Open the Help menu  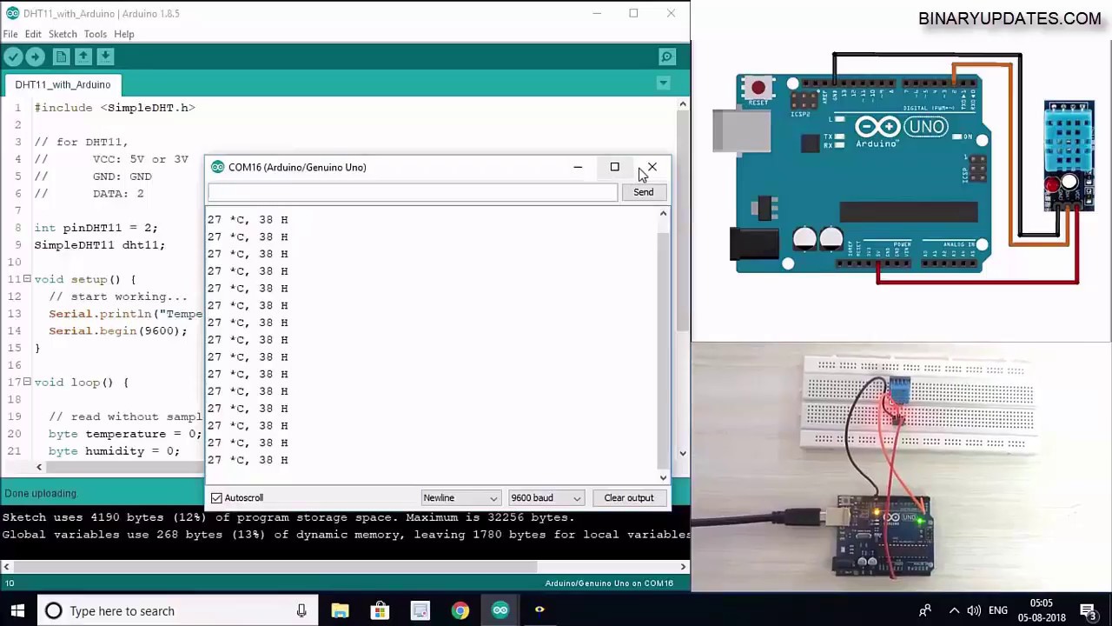(x=124, y=34)
